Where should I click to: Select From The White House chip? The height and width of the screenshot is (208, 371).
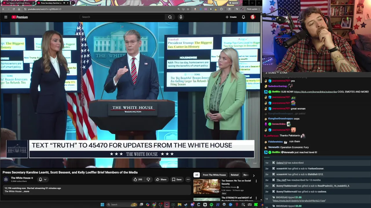click(214, 175)
